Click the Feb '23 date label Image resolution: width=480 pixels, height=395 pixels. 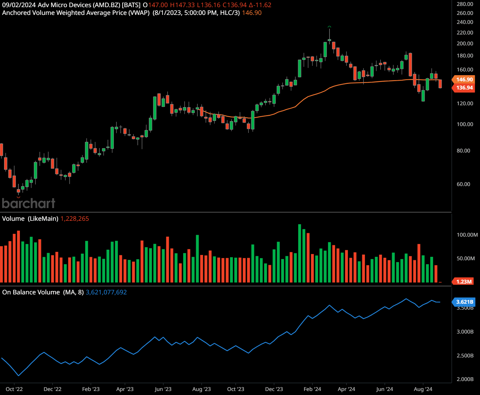pos(91,389)
